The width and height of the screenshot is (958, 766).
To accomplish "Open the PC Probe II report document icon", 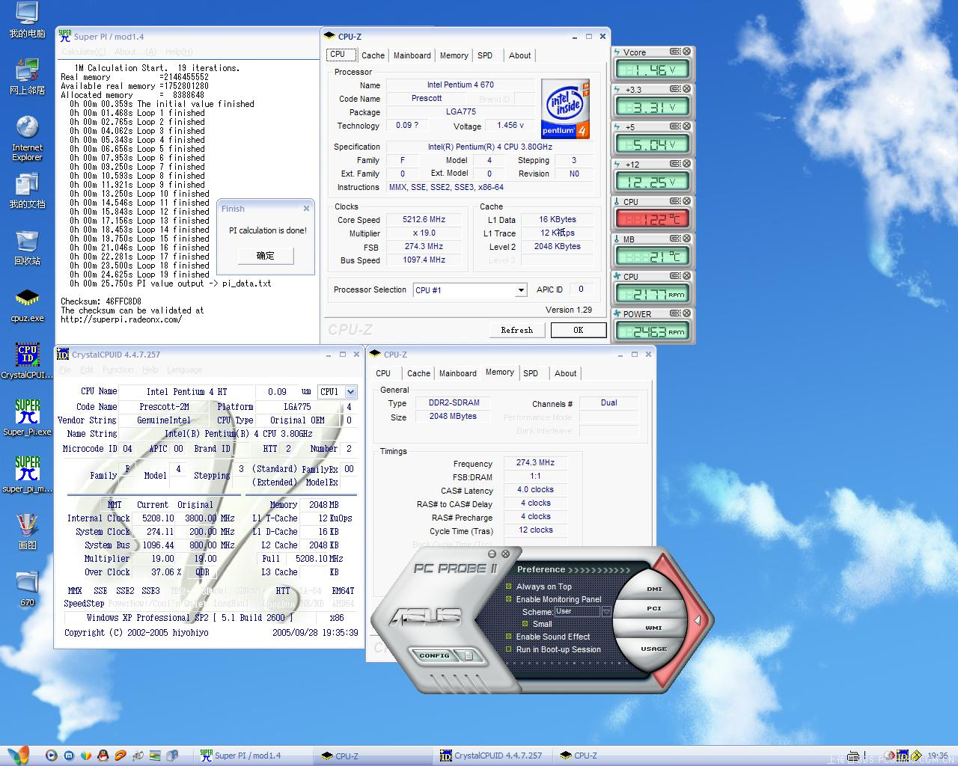I will pyautogui.click(x=469, y=655).
